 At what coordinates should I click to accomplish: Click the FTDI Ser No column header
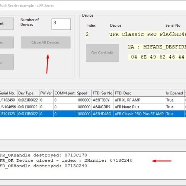[x=103, y=93]
